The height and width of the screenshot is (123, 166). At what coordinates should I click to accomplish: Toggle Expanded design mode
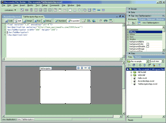coord(74,21)
